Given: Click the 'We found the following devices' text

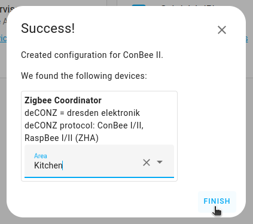Looking at the screenshot, I should click(84, 76).
